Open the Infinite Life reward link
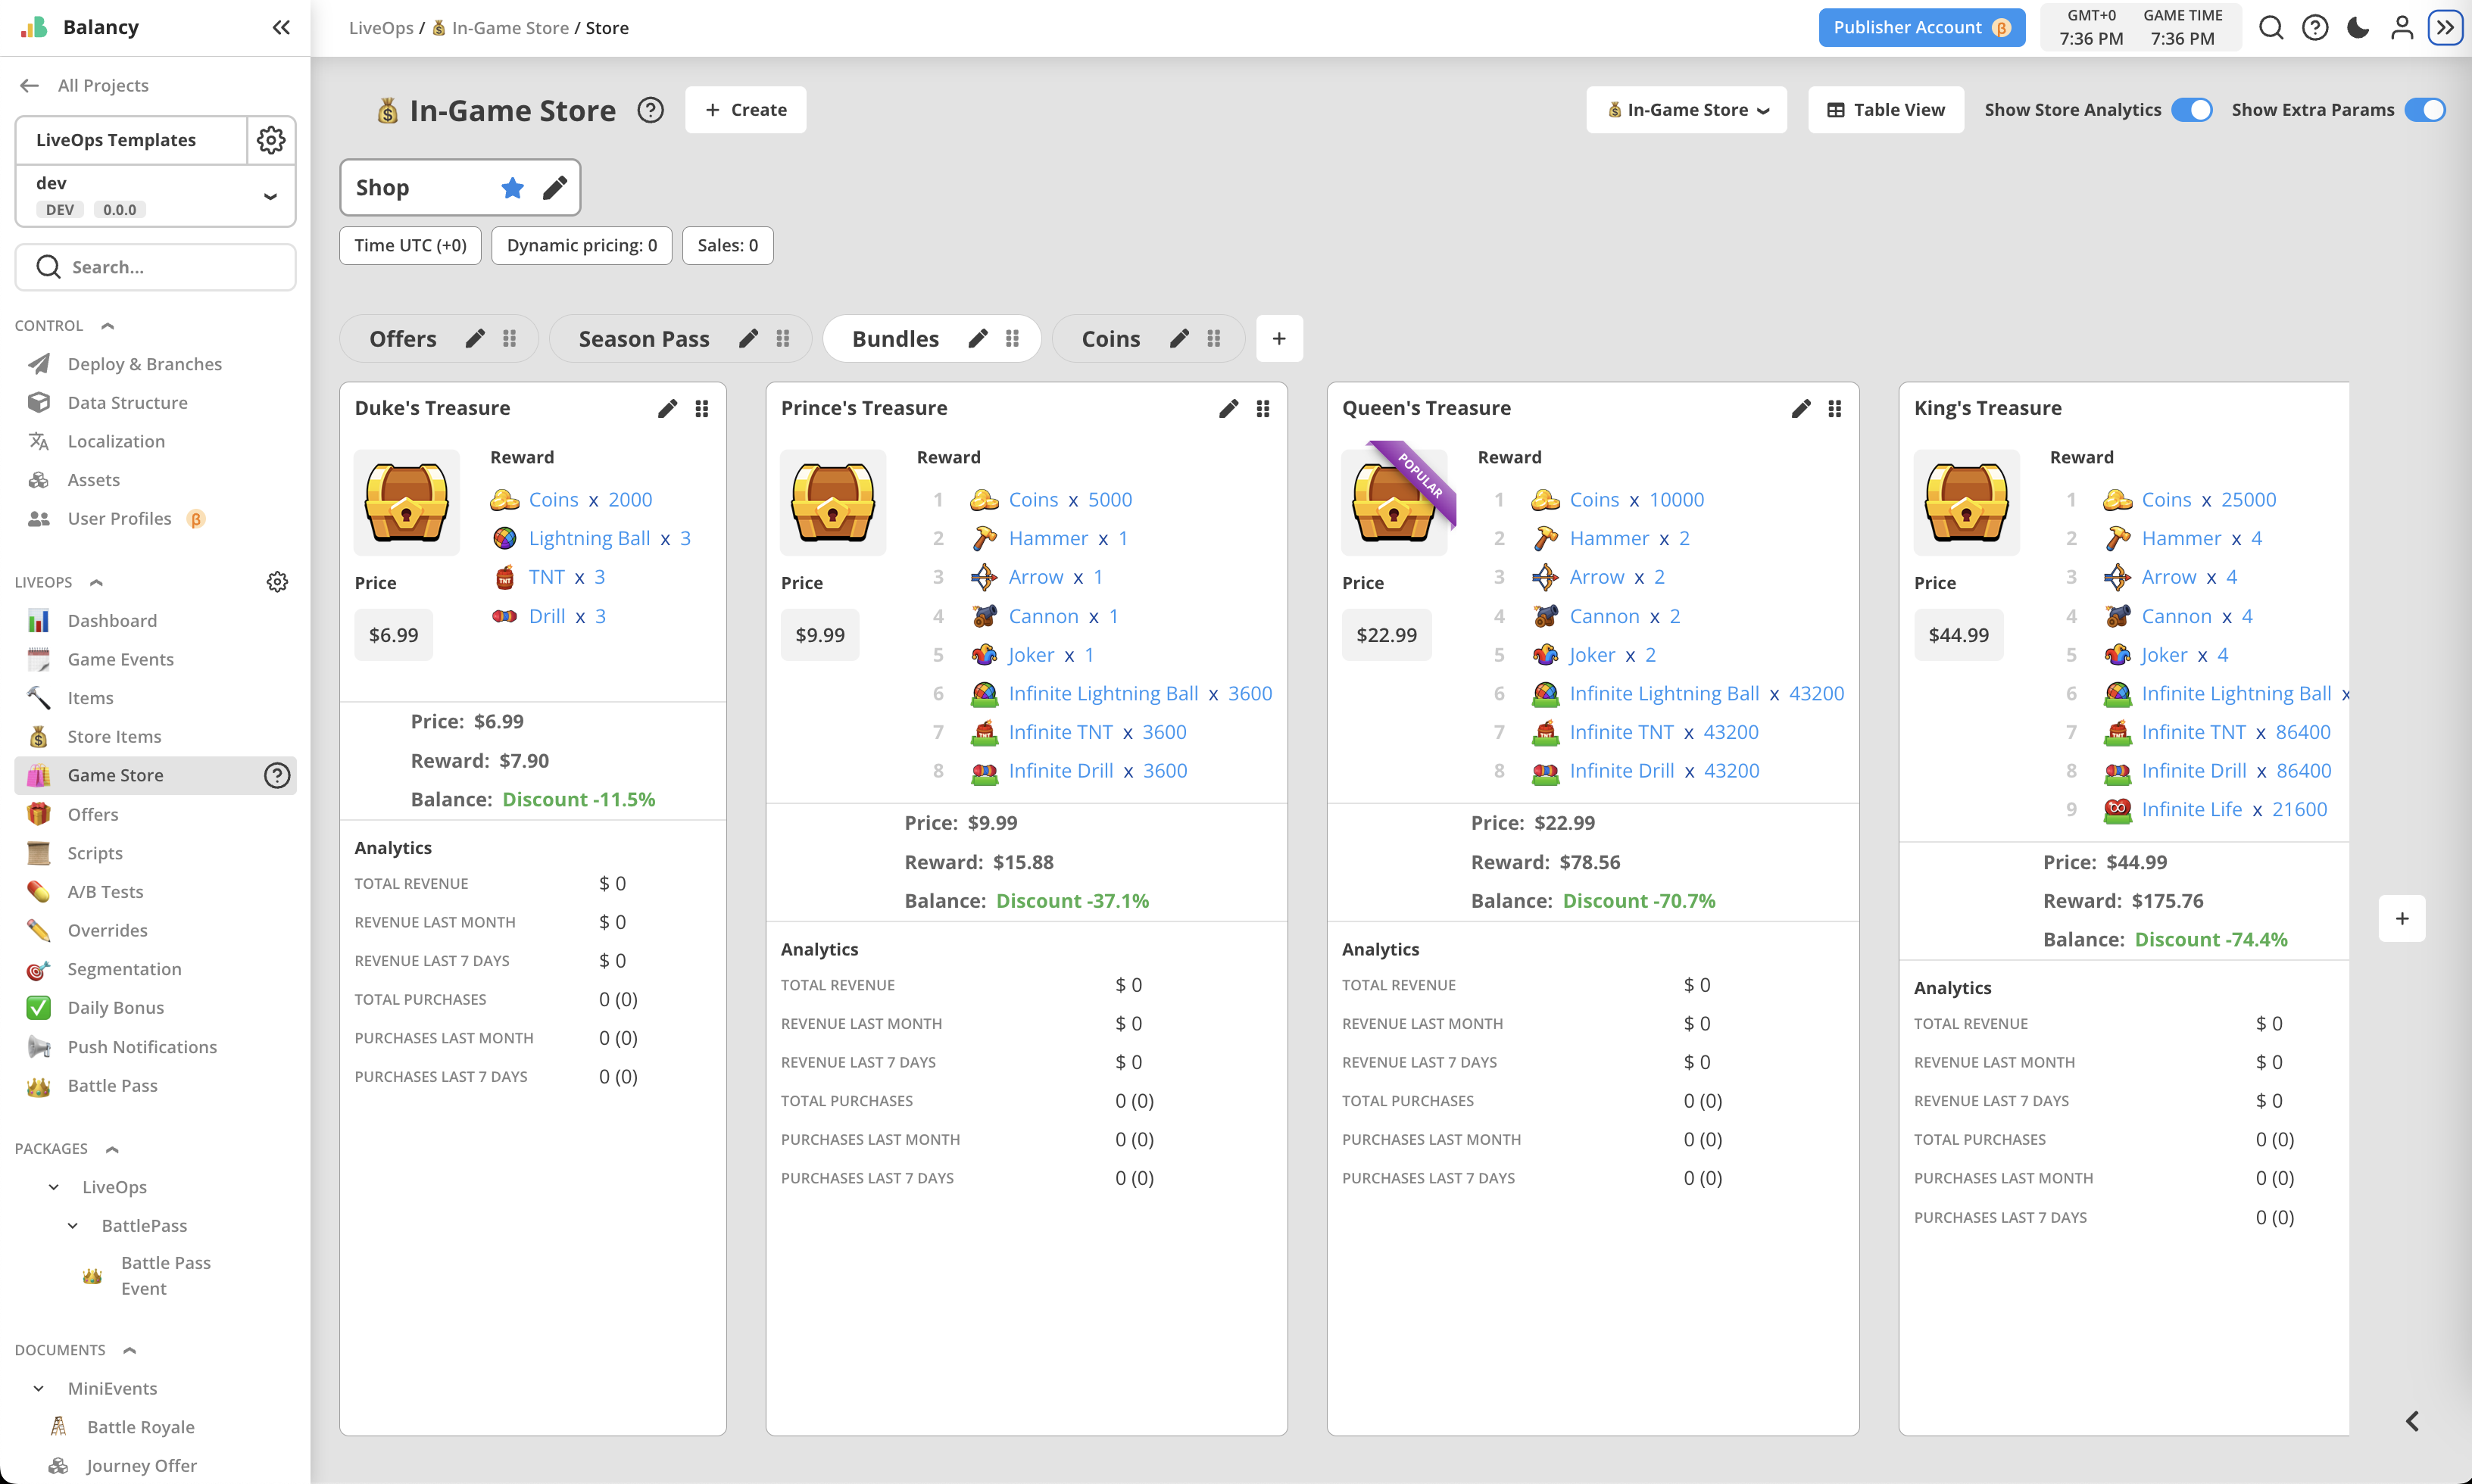The image size is (2472, 1484). [2192, 809]
